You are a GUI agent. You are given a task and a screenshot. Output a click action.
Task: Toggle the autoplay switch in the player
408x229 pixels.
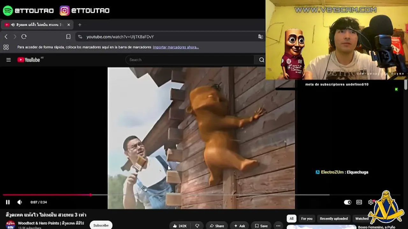coord(347,202)
